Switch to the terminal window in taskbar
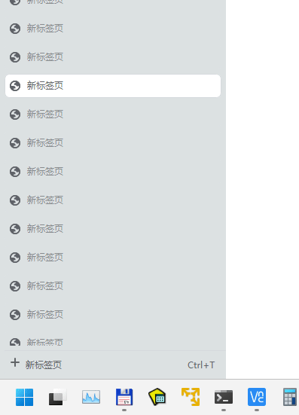The width and height of the screenshot is (299, 415). point(224,397)
